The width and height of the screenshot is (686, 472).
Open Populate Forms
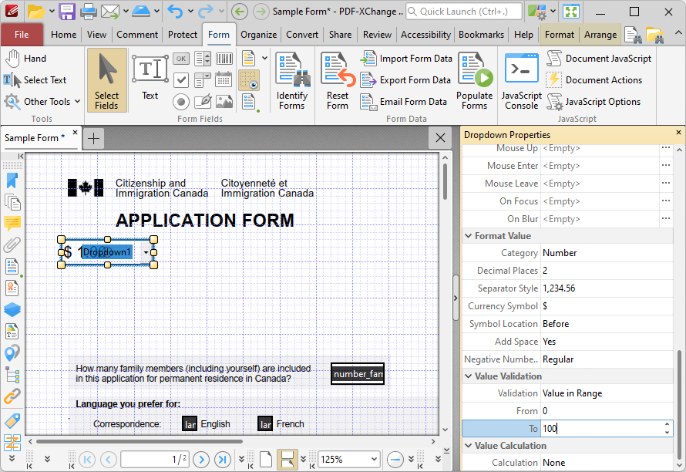click(x=475, y=80)
